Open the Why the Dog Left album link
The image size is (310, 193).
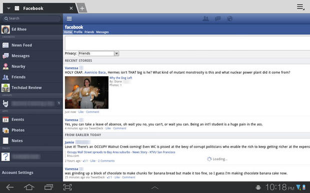pyautogui.click(x=120, y=78)
